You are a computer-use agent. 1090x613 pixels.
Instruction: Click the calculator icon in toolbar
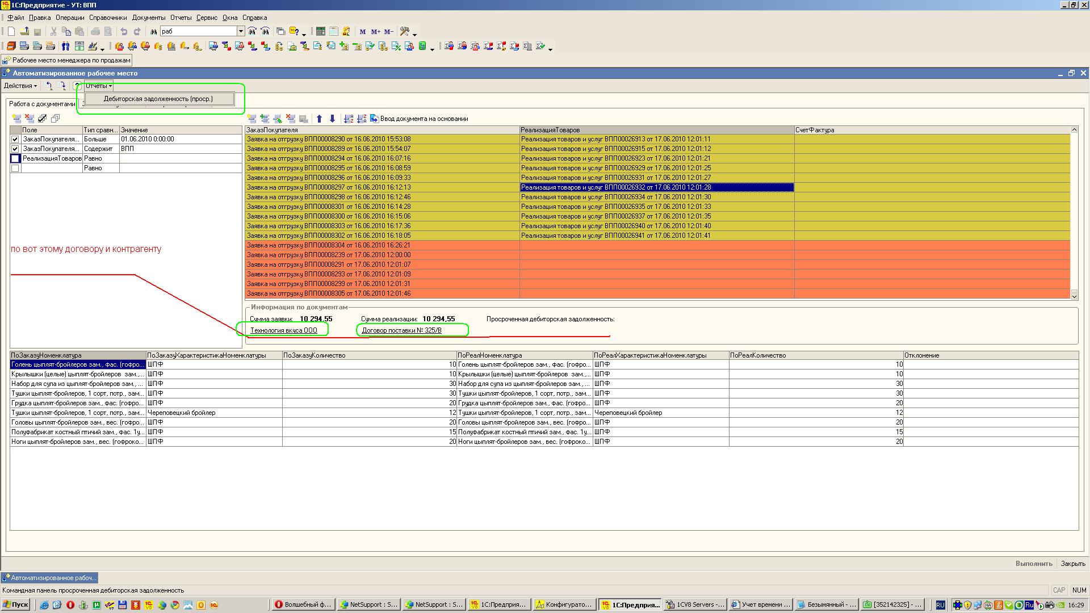click(x=321, y=32)
